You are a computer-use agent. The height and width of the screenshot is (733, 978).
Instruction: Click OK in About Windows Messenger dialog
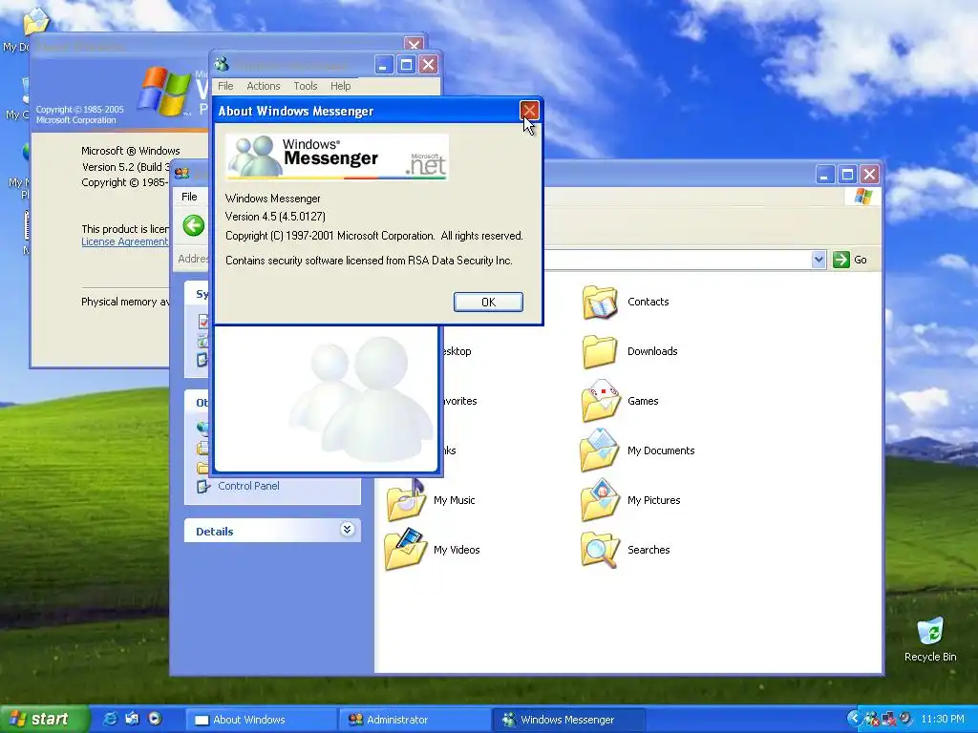[x=488, y=302]
